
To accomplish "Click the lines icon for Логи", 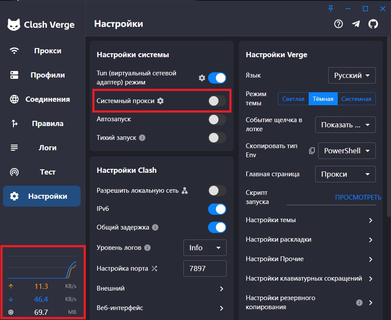I will [x=14, y=148].
